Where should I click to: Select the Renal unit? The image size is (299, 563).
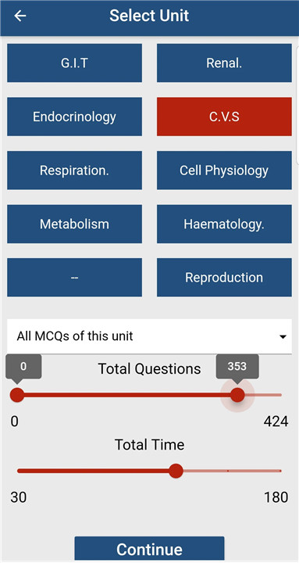click(x=224, y=63)
